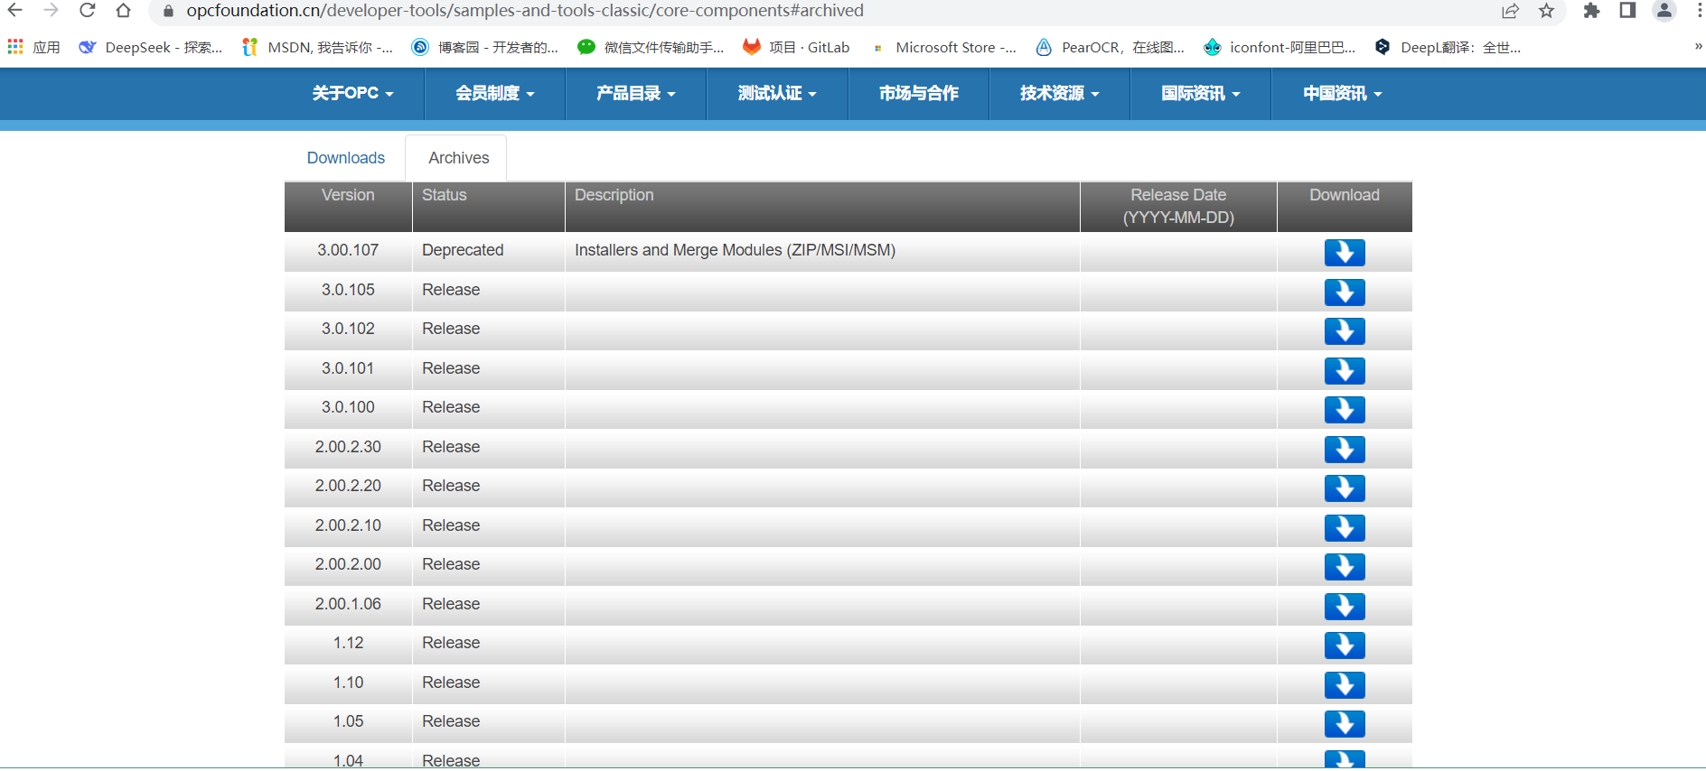
Task: Open DeepL翻译 bookmark
Action: coord(1448,47)
